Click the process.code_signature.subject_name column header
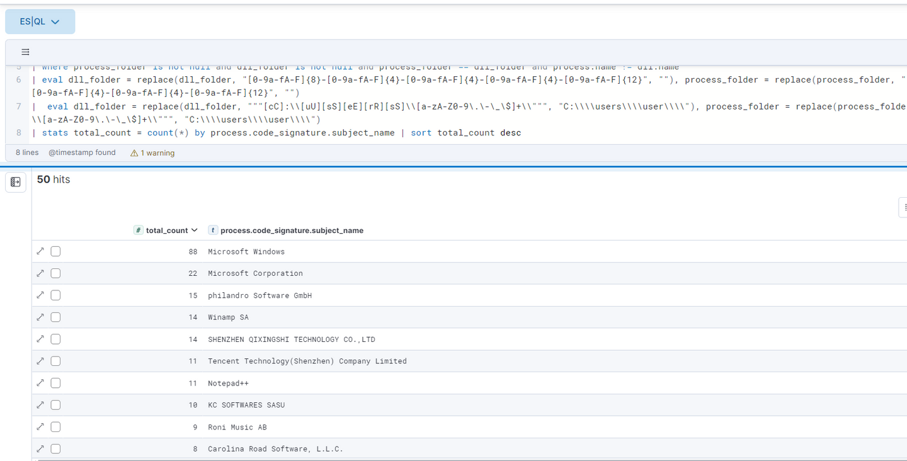907x461 pixels. click(x=292, y=230)
